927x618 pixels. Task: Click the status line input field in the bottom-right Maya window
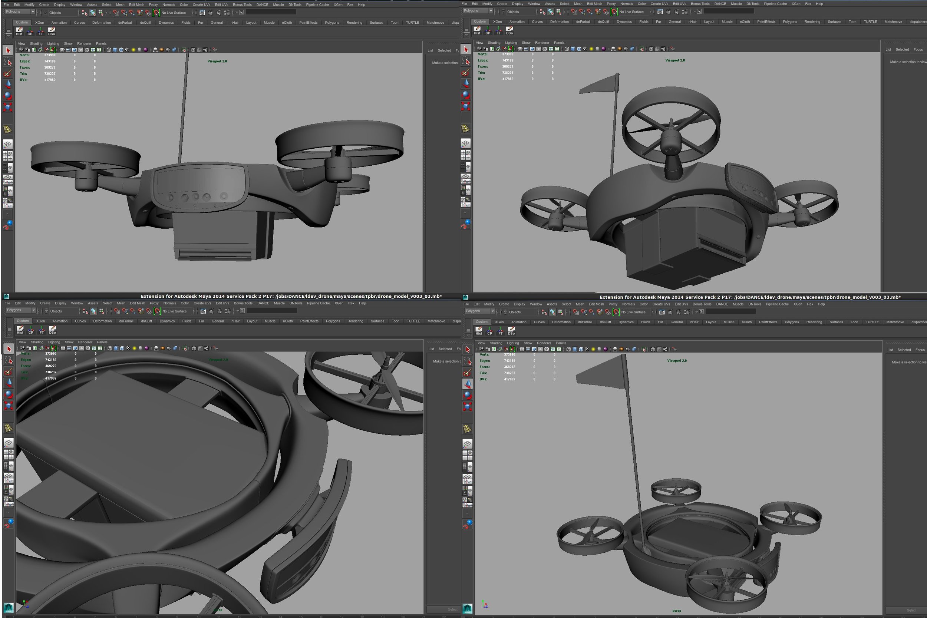[730, 311]
